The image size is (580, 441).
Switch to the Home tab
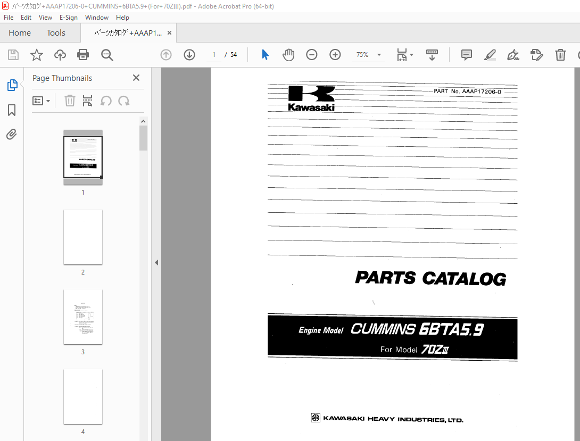coord(20,33)
